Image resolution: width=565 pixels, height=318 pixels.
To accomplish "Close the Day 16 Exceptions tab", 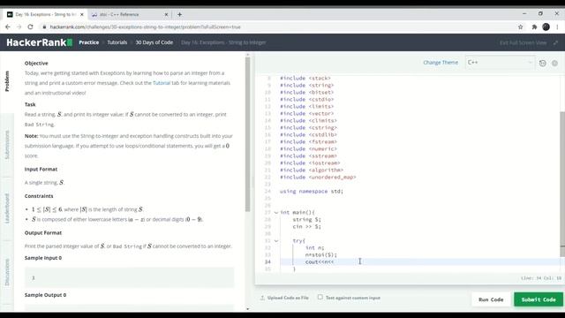I will click(x=82, y=14).
